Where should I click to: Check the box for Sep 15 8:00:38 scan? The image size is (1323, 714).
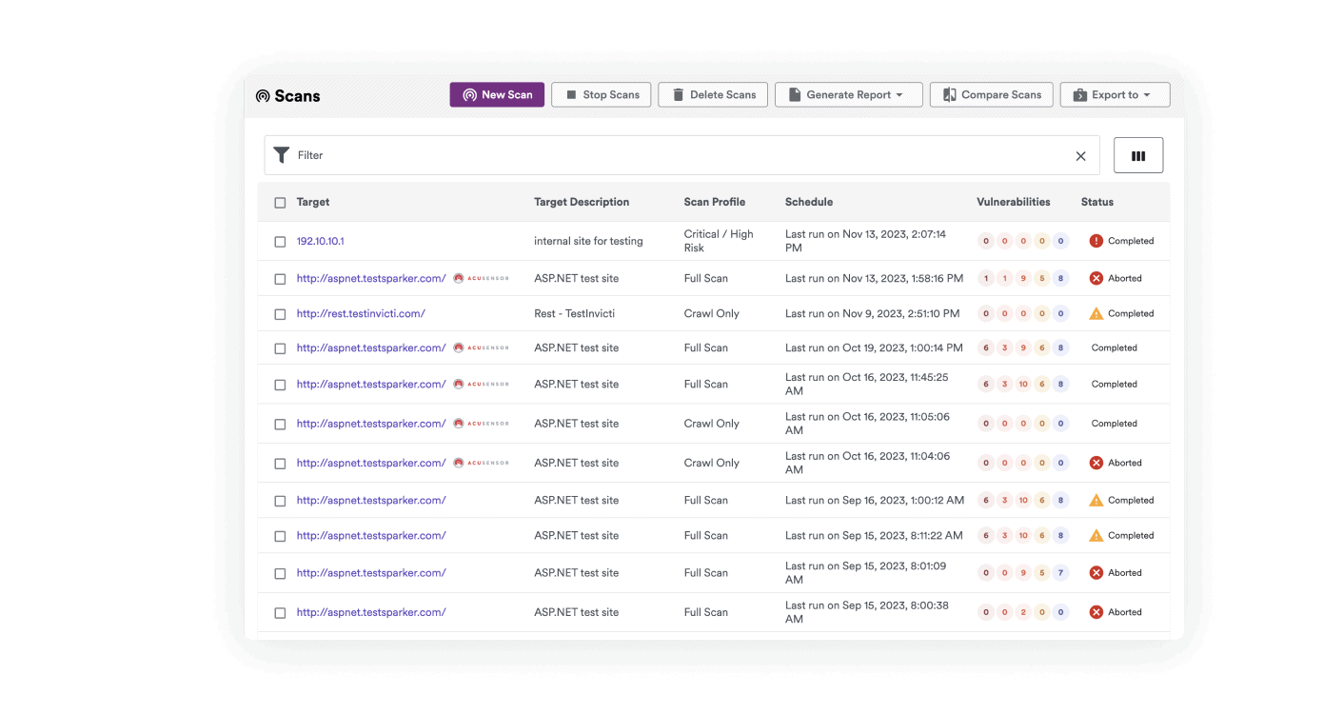tap(280, 613)
